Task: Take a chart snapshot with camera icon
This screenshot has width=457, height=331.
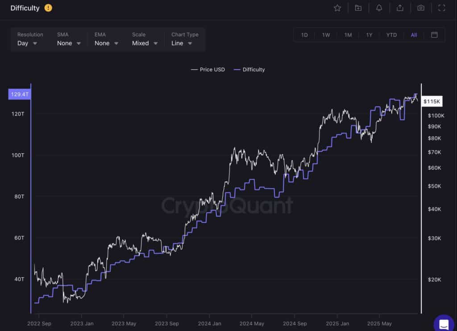Action: [421, 8]
